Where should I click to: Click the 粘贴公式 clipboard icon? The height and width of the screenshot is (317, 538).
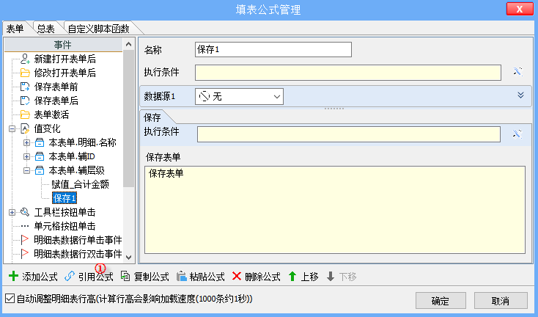click(181, 276)
